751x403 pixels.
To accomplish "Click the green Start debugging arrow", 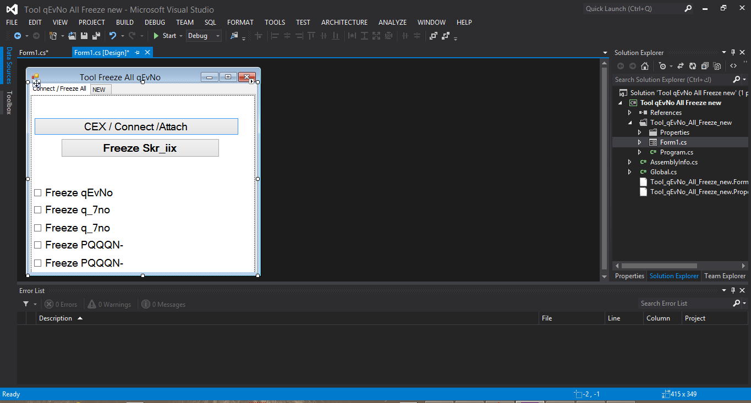I will [x=156, y=36].
